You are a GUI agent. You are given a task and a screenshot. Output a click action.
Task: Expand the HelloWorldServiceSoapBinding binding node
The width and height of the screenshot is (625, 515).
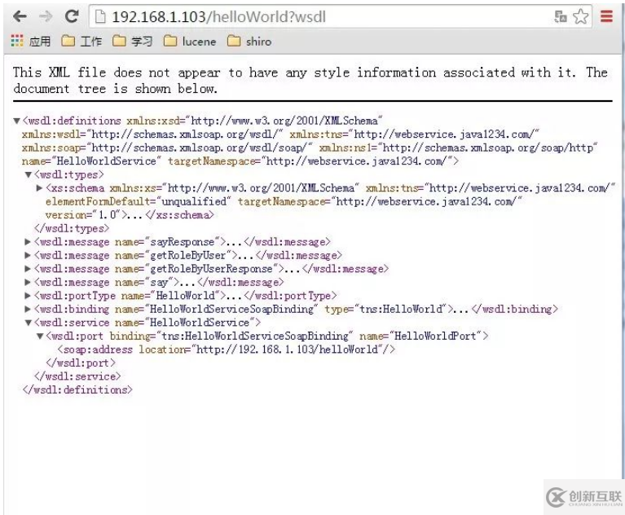(28, 309)
